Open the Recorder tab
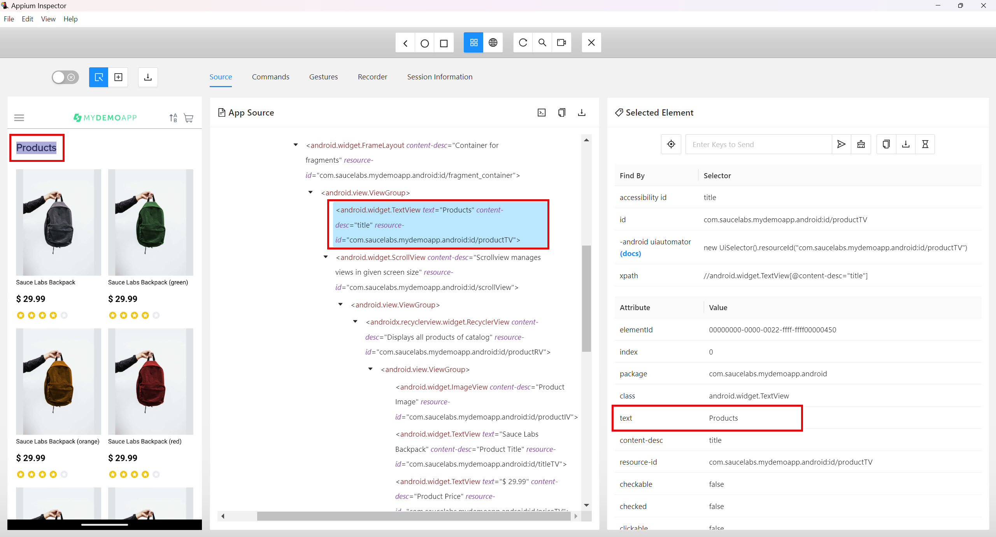 click(x=372, y=77)
